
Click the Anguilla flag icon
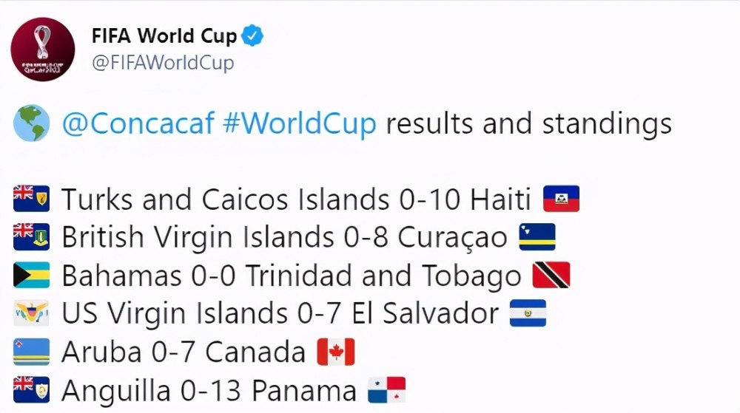pyautogui.click(x=32, y=390)
